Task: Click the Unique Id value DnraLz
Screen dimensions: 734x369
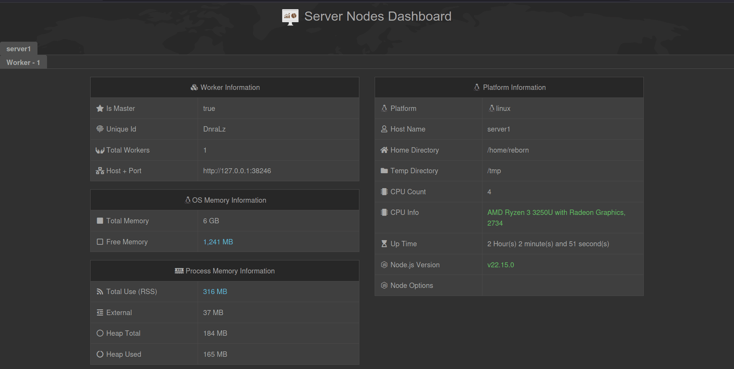Action: pos(214,129)
